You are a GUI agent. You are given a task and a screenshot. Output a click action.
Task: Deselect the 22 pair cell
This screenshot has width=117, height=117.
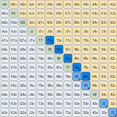tap(113, 112)
